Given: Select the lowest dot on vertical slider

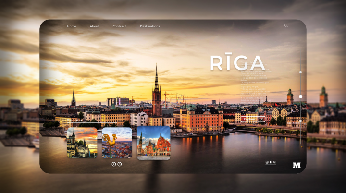Looking at the screenshot, I should click(300, 121).
